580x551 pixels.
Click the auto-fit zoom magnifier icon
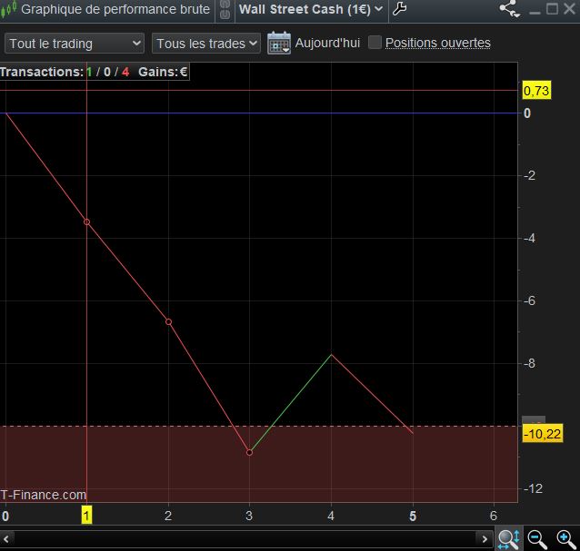pos(508,539)
